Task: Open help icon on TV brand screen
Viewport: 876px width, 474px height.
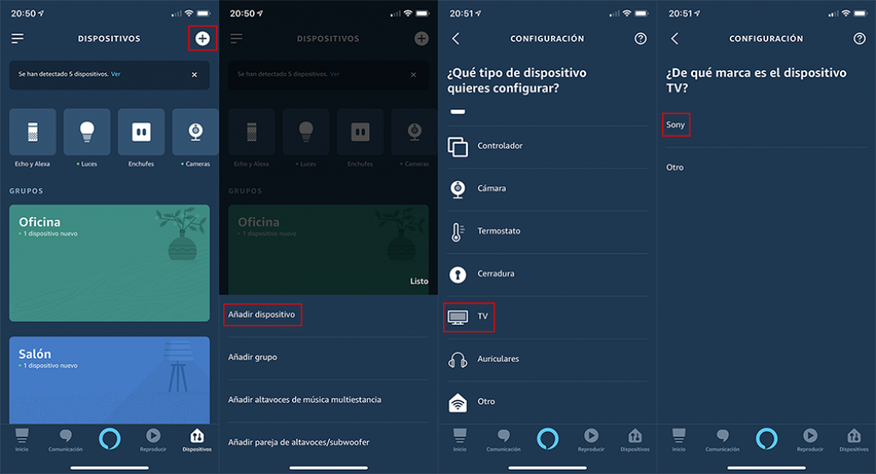Action: pos(859,38)
